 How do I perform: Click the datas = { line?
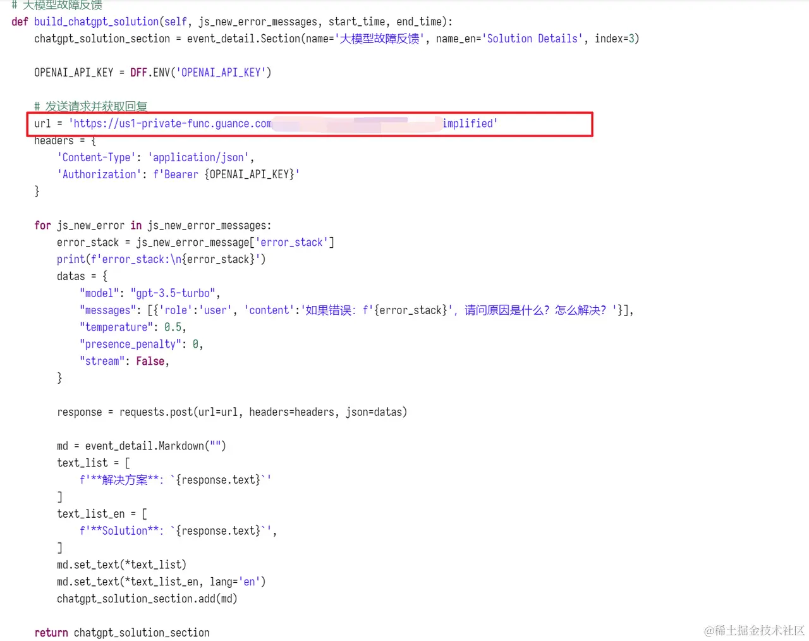point(82,277)
